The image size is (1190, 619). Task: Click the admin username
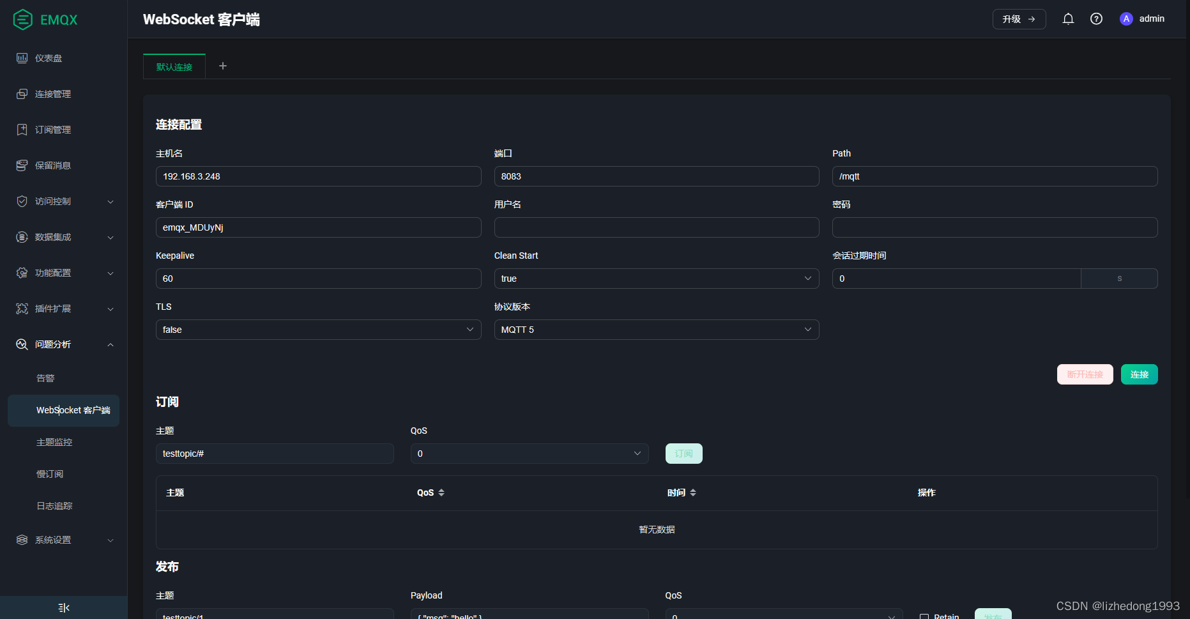click(1152, 19)
